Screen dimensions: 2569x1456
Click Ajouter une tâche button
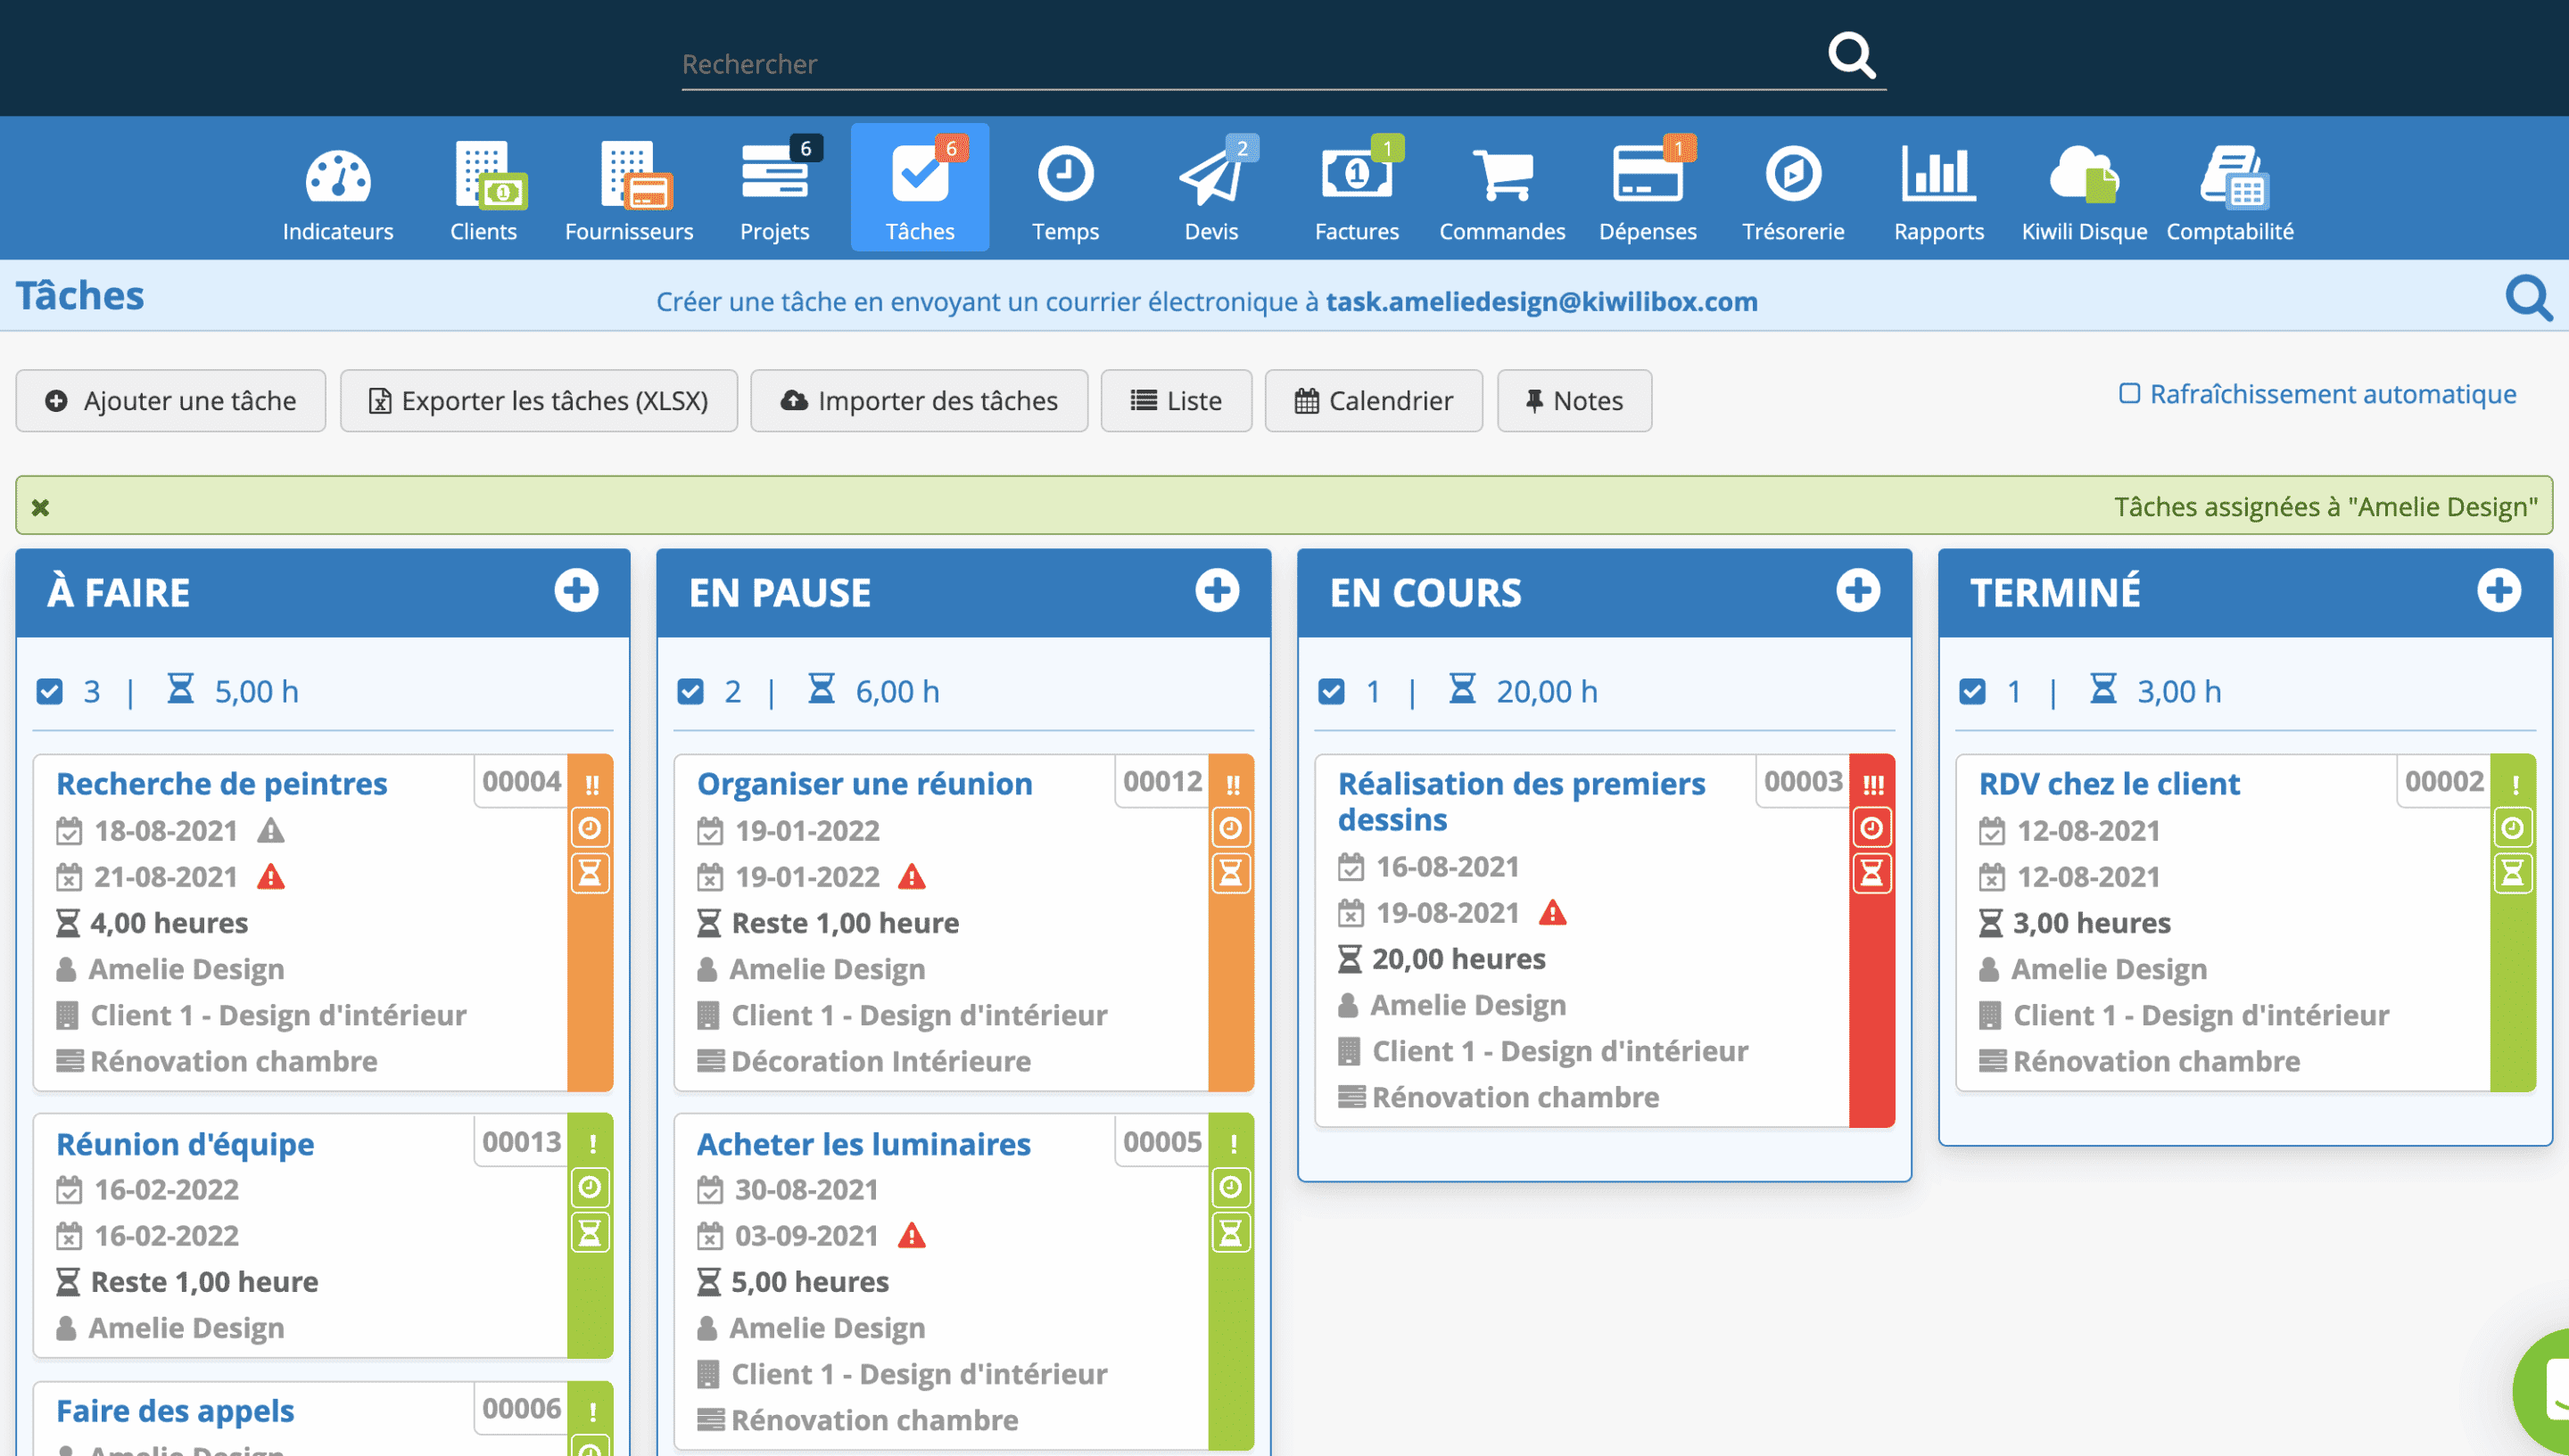(x=169, y=400)
